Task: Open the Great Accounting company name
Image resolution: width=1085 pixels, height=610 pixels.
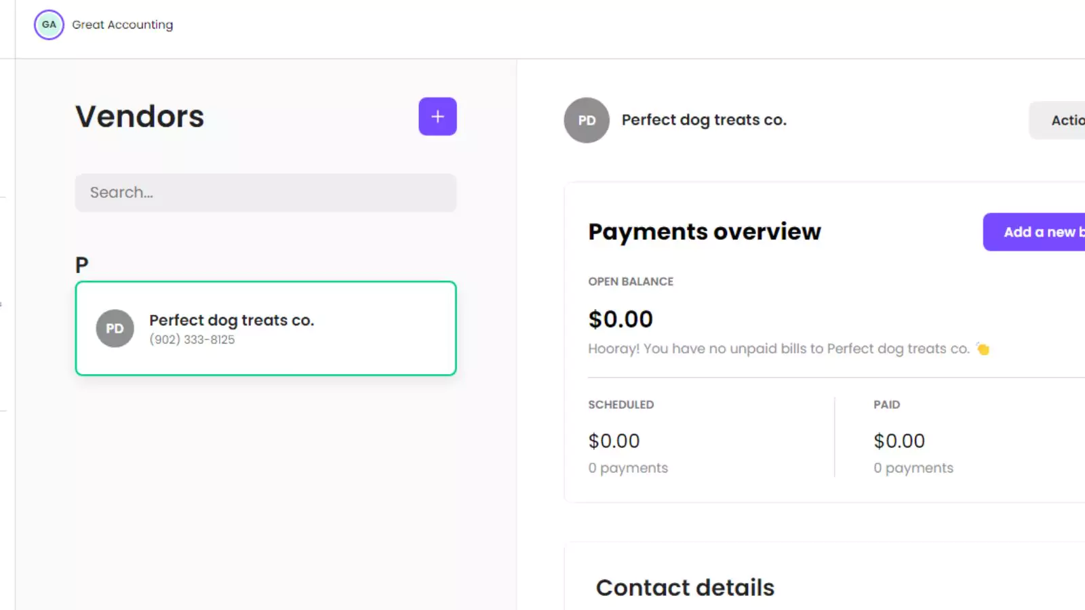Action: tap(123, 25)
